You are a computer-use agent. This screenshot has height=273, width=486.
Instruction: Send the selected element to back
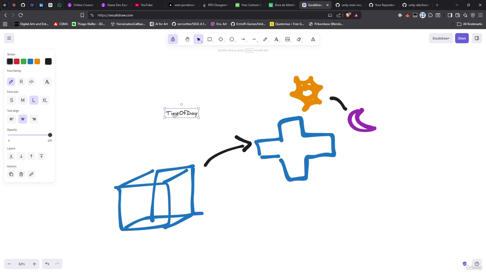pos(11,156)
